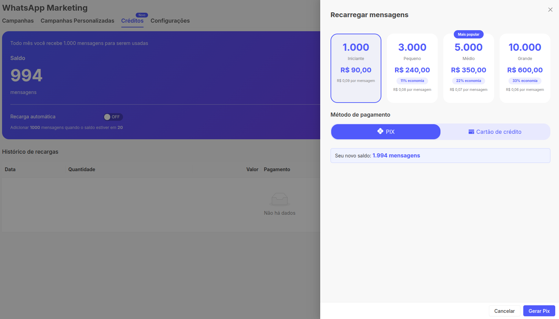Viewport: 559px width, 319px height.
Task: Click the PIX diamond icon
Action: 380,131
